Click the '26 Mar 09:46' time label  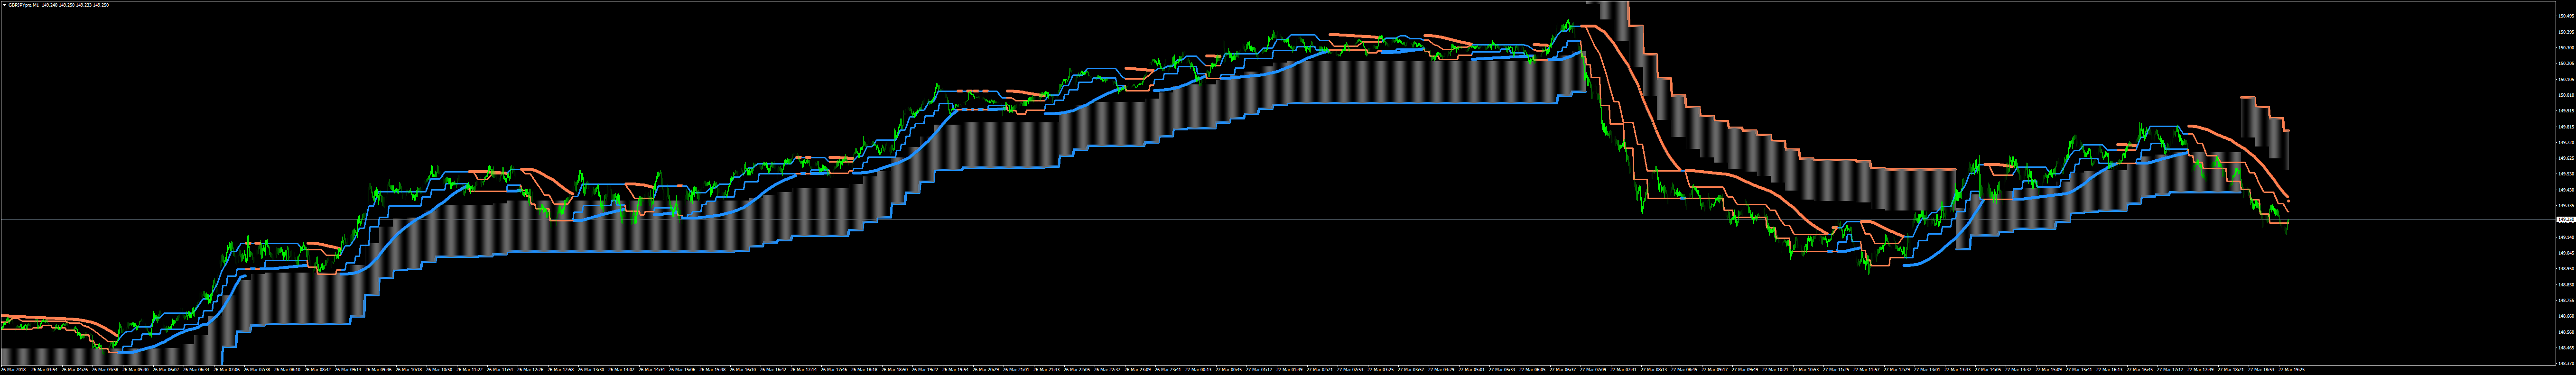pos(379,370)
